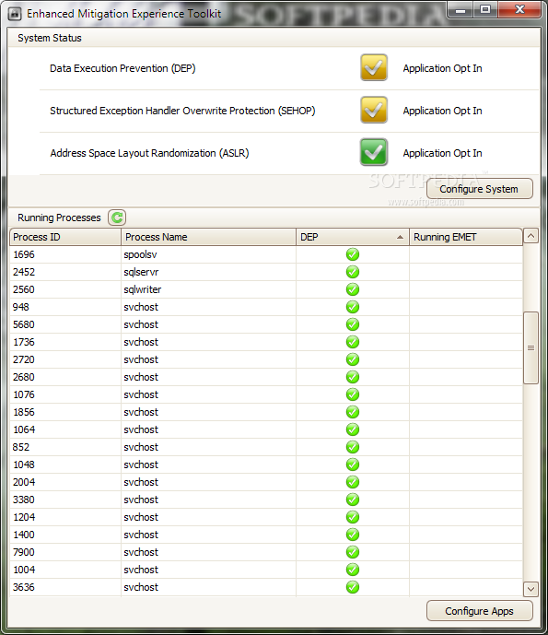The height and width of the screenshot is (635, 548).
Task: Click the DEP status icon for System Status
Action: point(374,67)
